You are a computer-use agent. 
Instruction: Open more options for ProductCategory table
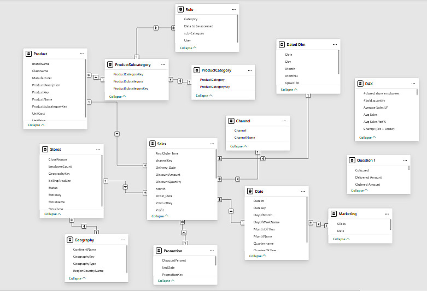(x=250, y=70)
